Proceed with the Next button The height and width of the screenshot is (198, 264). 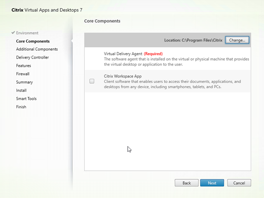point(212,183)
